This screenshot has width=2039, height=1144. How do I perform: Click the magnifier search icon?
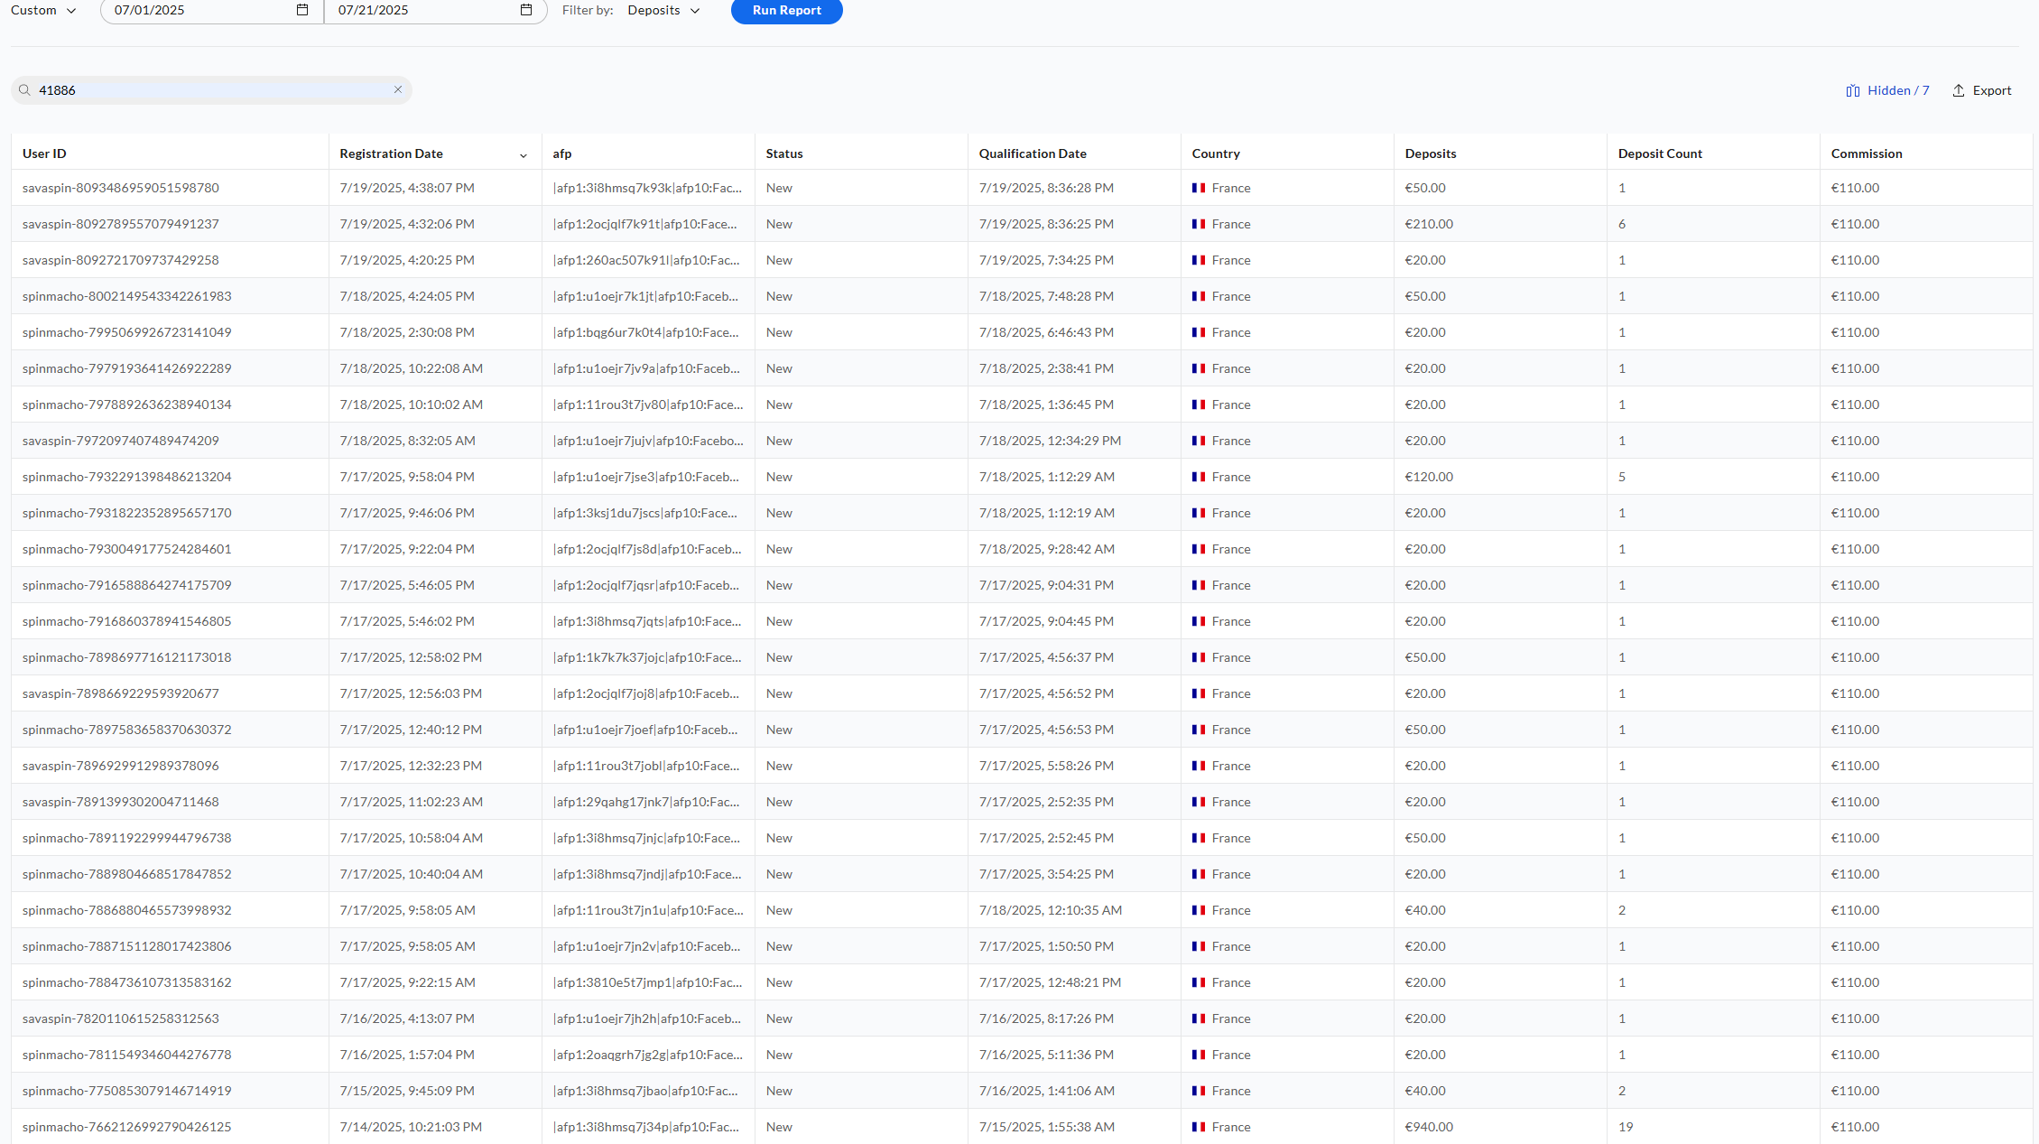(24, 90)
